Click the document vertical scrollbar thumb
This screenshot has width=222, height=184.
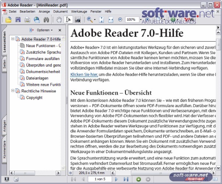(x=218, y=45)
